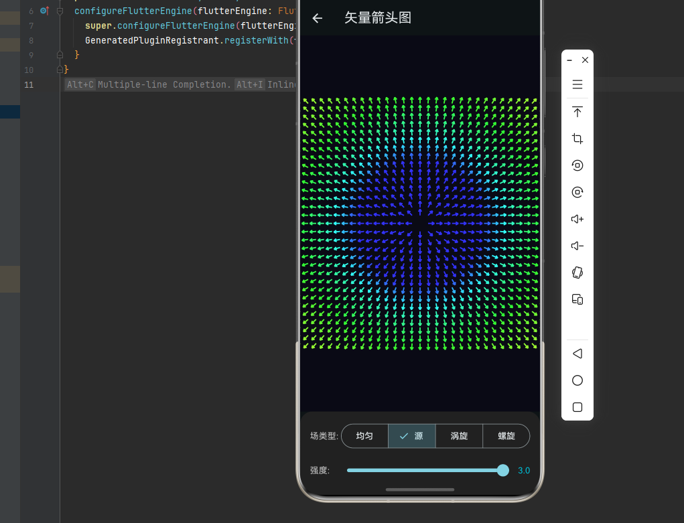Click the stop recording circle icon
This screenshot has height=523, width=684.
click(577, 165)
